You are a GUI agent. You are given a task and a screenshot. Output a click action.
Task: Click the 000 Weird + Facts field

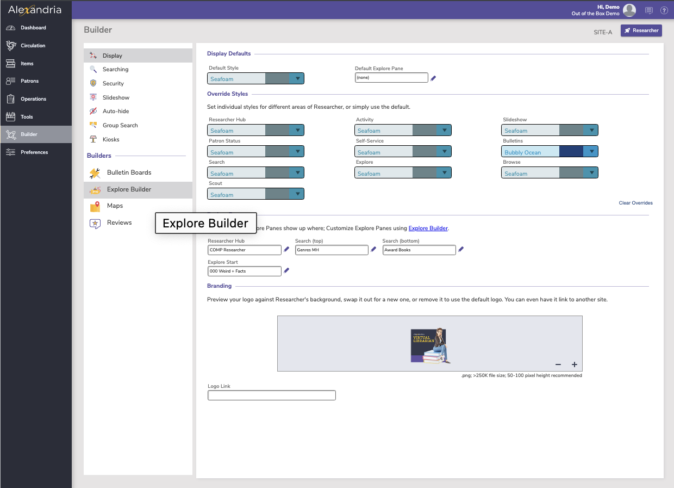245,271
